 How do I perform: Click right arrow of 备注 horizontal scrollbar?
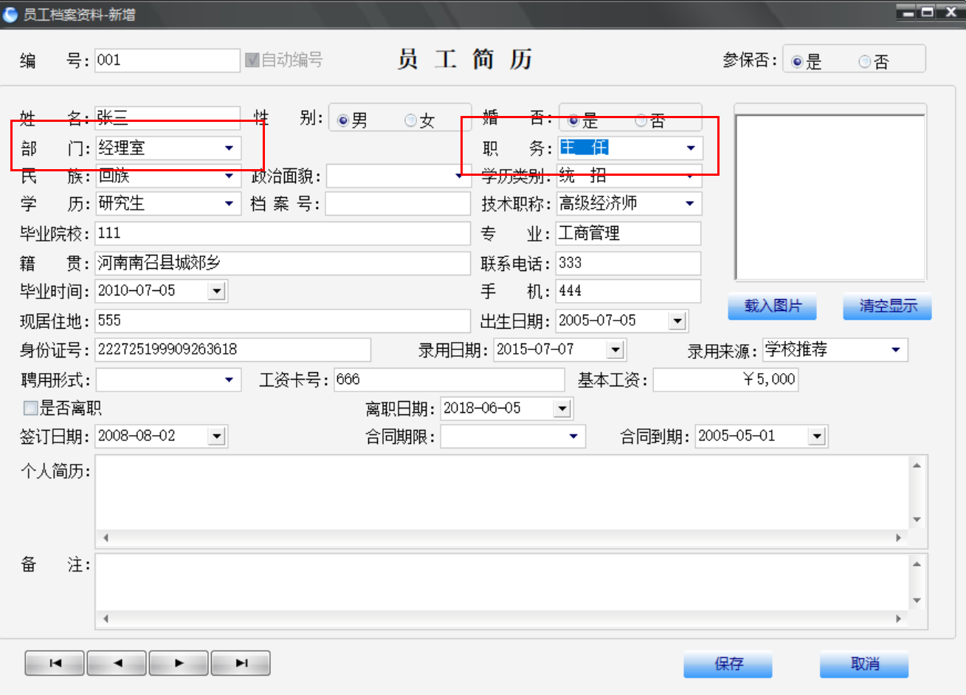(x=899, y=618)
